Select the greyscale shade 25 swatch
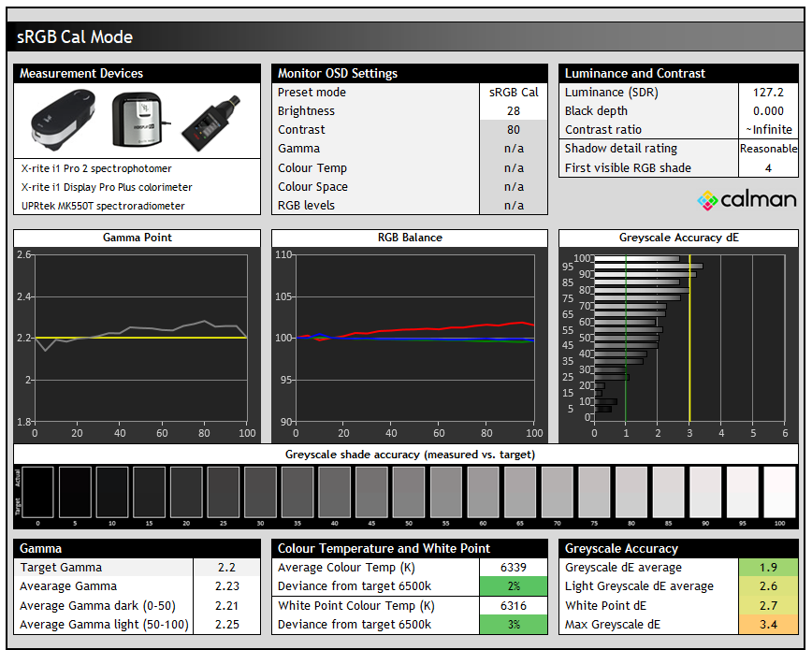Viewport: 812px width, 650px height. coord(224,491)
